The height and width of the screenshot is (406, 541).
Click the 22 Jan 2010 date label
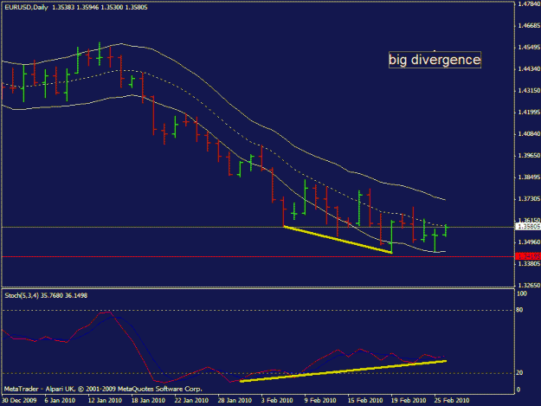[191, 401]
